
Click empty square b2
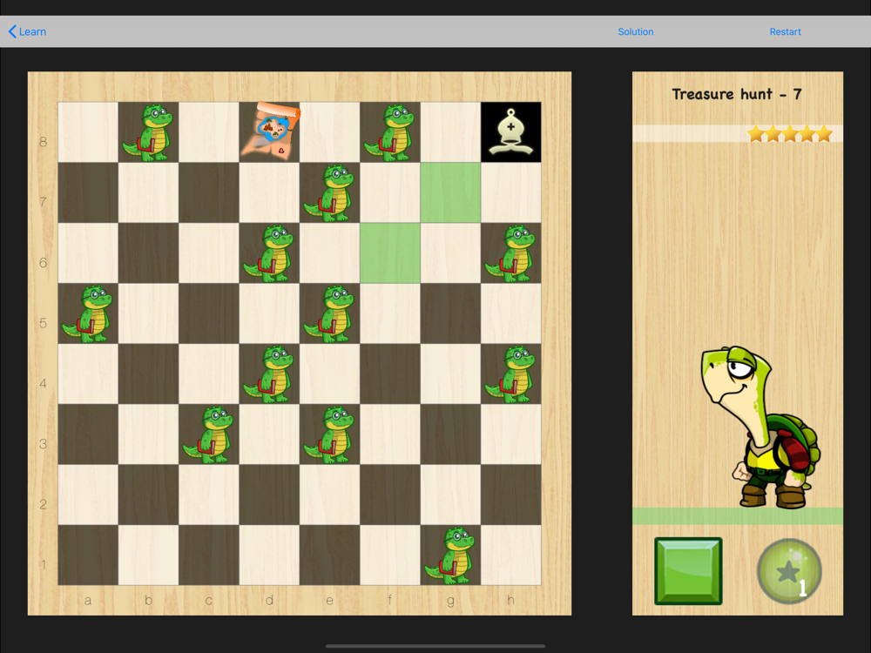tap(148, 495)
